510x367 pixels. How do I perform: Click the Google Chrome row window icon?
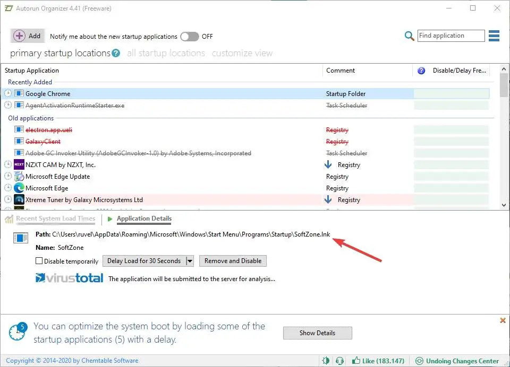click(19, 93)
